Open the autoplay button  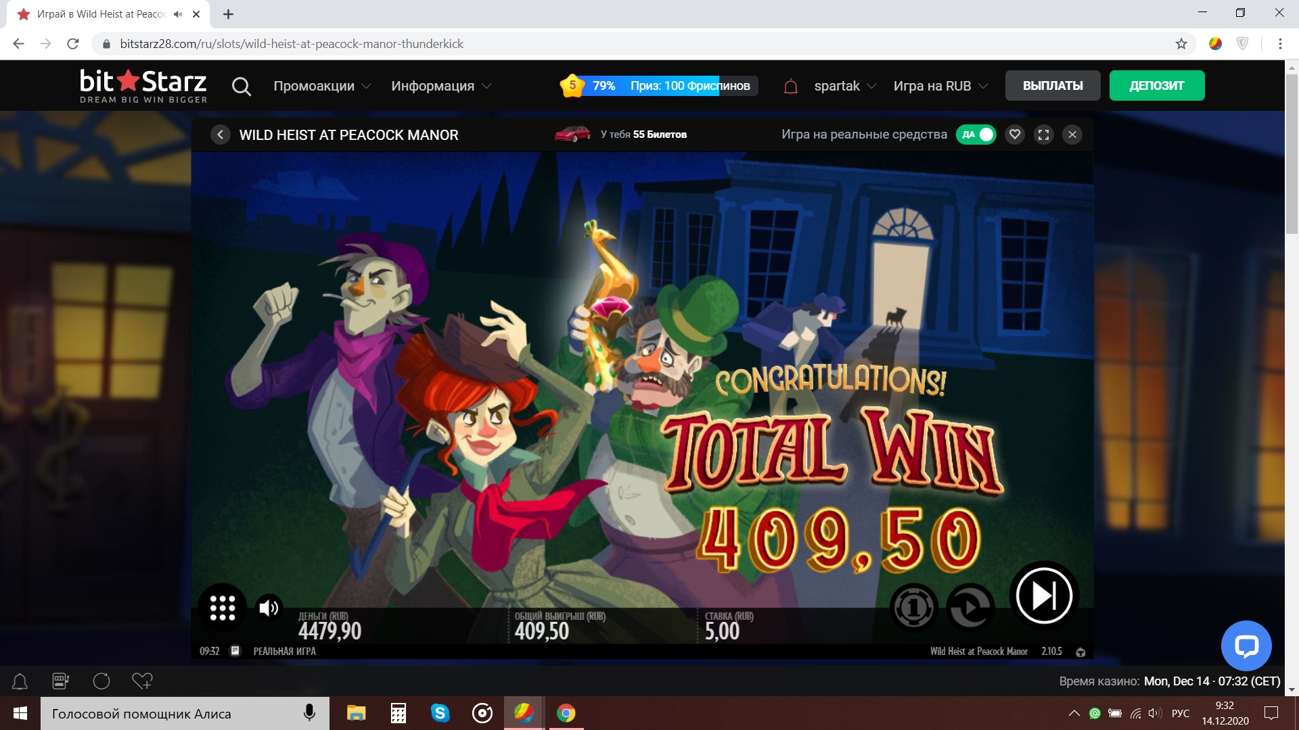(x=970, y=608)
